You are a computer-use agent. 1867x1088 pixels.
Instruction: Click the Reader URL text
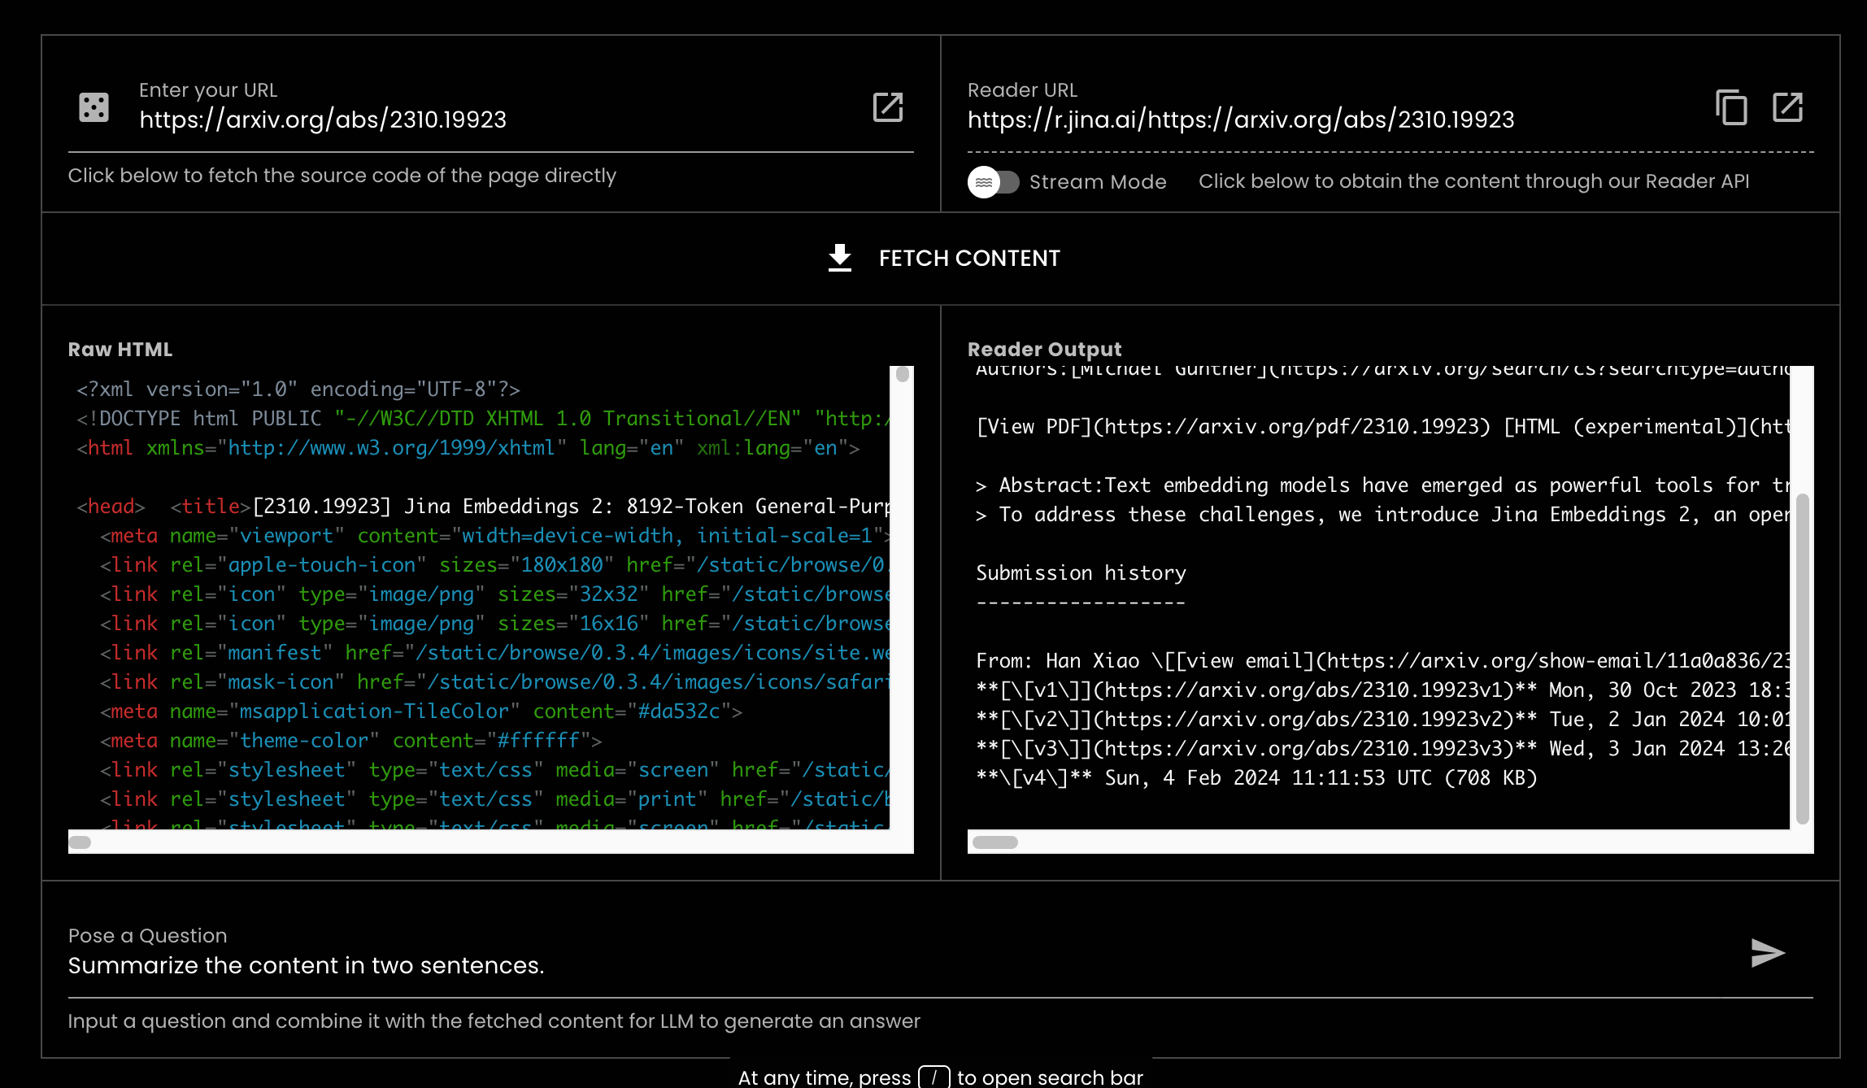[1240, 120]
